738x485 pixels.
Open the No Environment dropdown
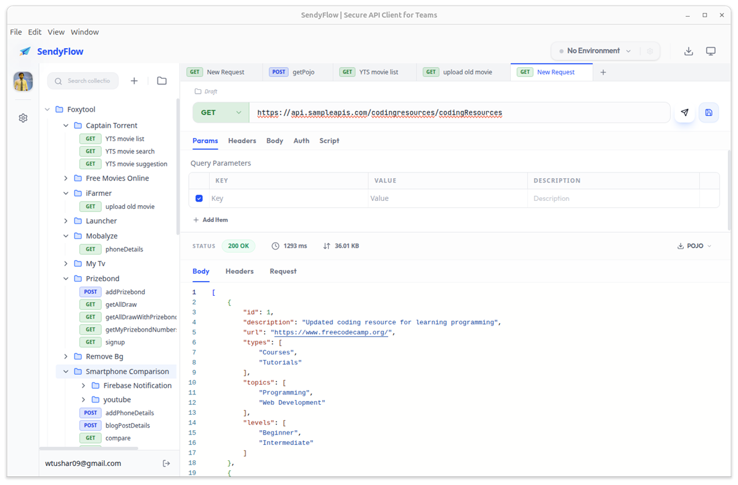(x=595, y=51)
